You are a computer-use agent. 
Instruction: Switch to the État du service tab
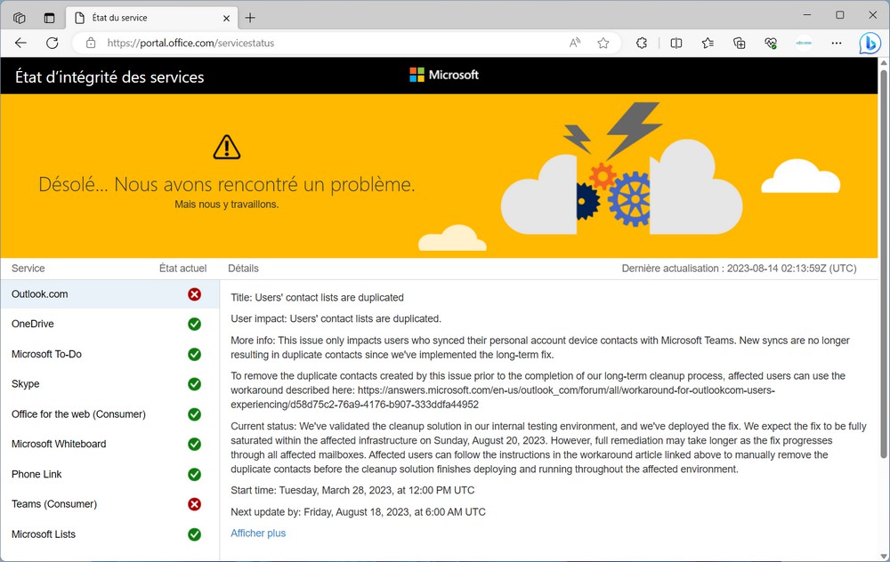point(150,18)
